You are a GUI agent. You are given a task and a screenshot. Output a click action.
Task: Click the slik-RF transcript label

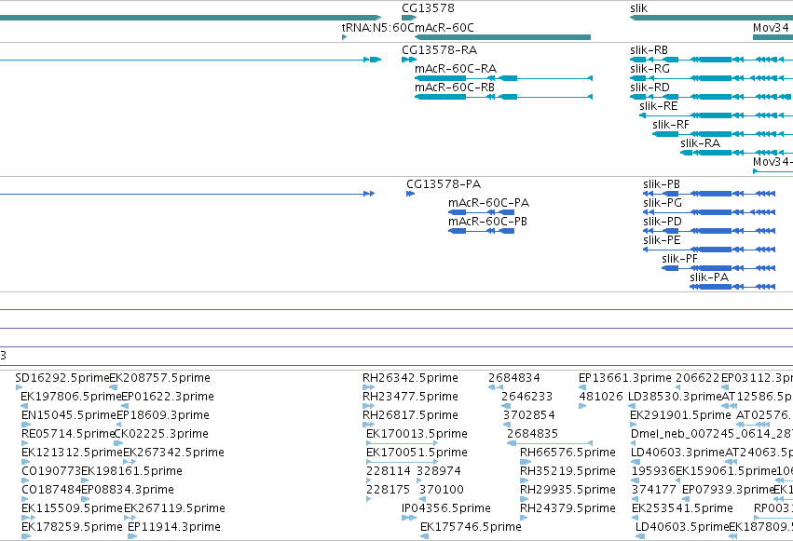[x=671, y=125]
